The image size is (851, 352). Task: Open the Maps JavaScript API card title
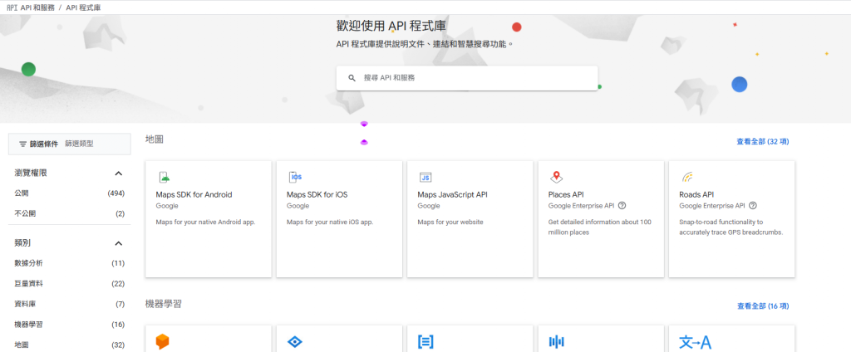pyautogui.click(x=453, y=195)
